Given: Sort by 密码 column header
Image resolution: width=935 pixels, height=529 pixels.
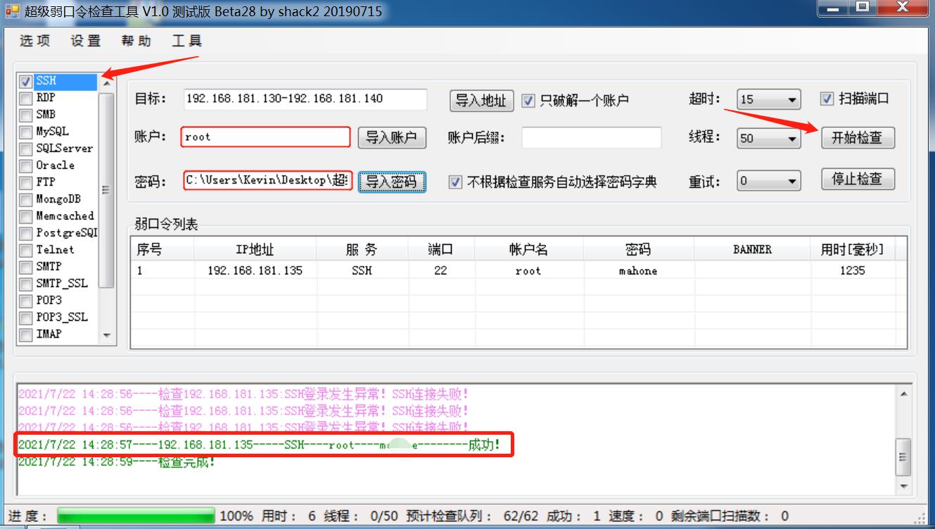Looking at the screenshot, I should [x=638, y=250].
